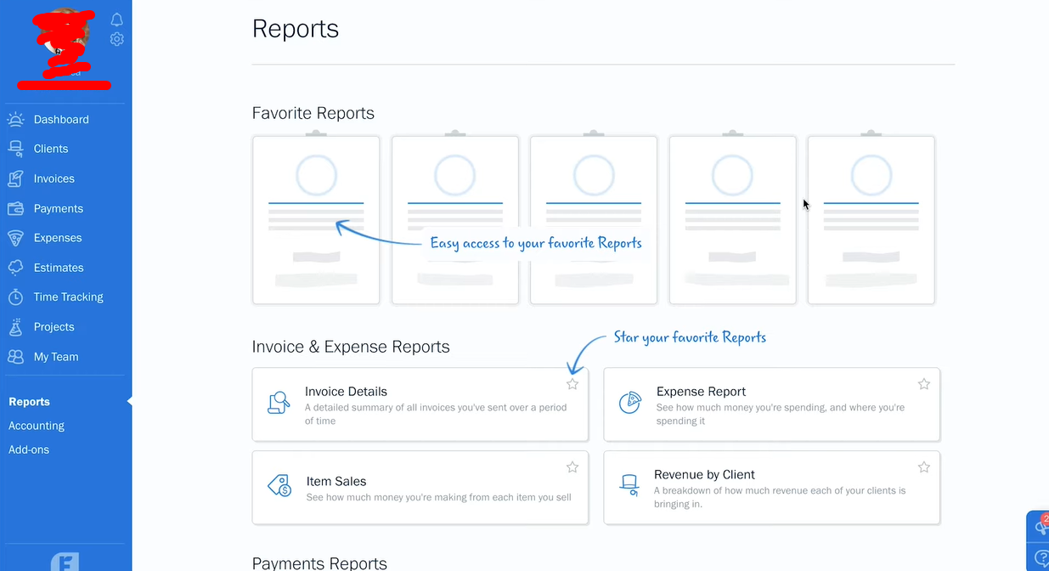Select Accounting in the sidebar
Viewport: 1049px width, 571px height.
[x=37, y=426]
